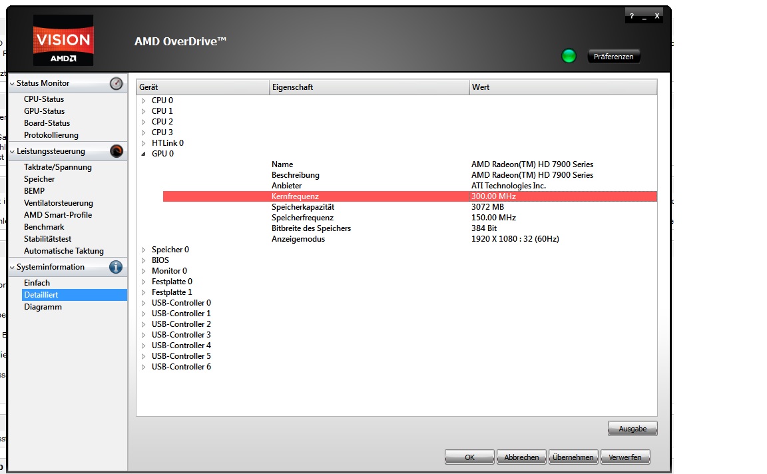Expand the HTLink 0 tree node
Image resolution: width=767 pixels, height=474 pixels.
pyautogui.click(x=143, y=143)
